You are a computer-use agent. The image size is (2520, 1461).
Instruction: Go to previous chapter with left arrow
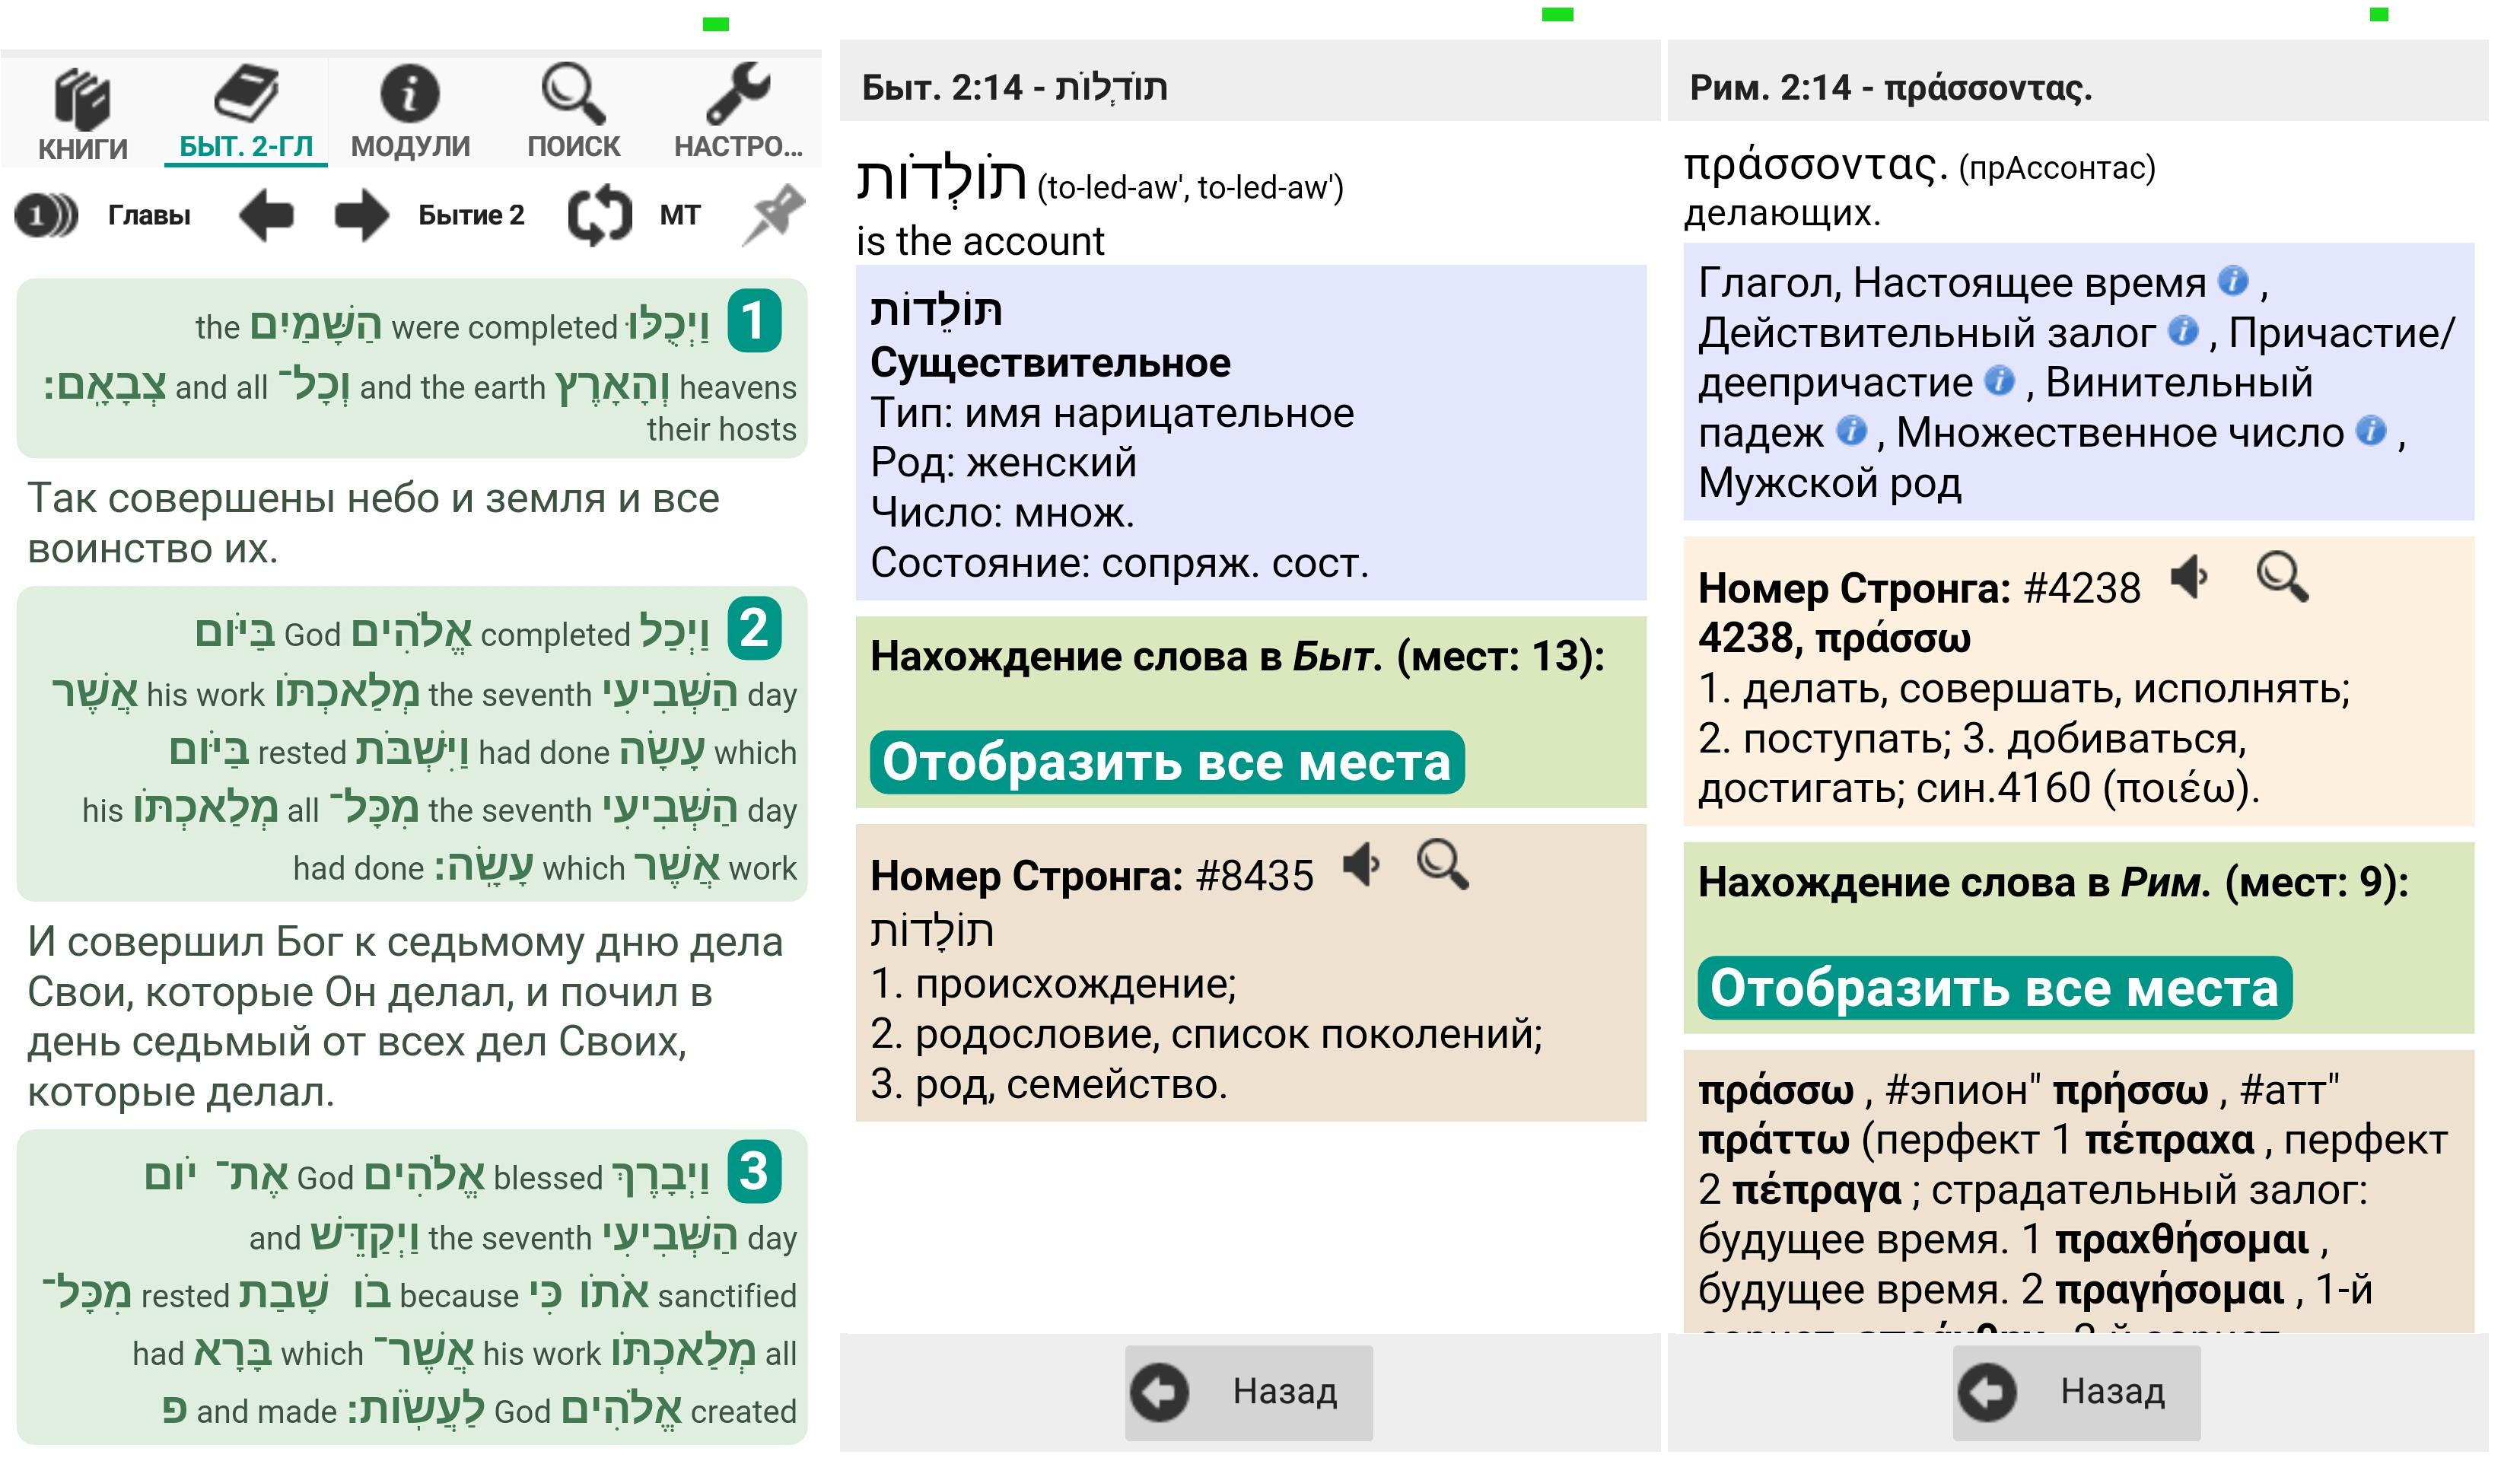coord(266,215)
